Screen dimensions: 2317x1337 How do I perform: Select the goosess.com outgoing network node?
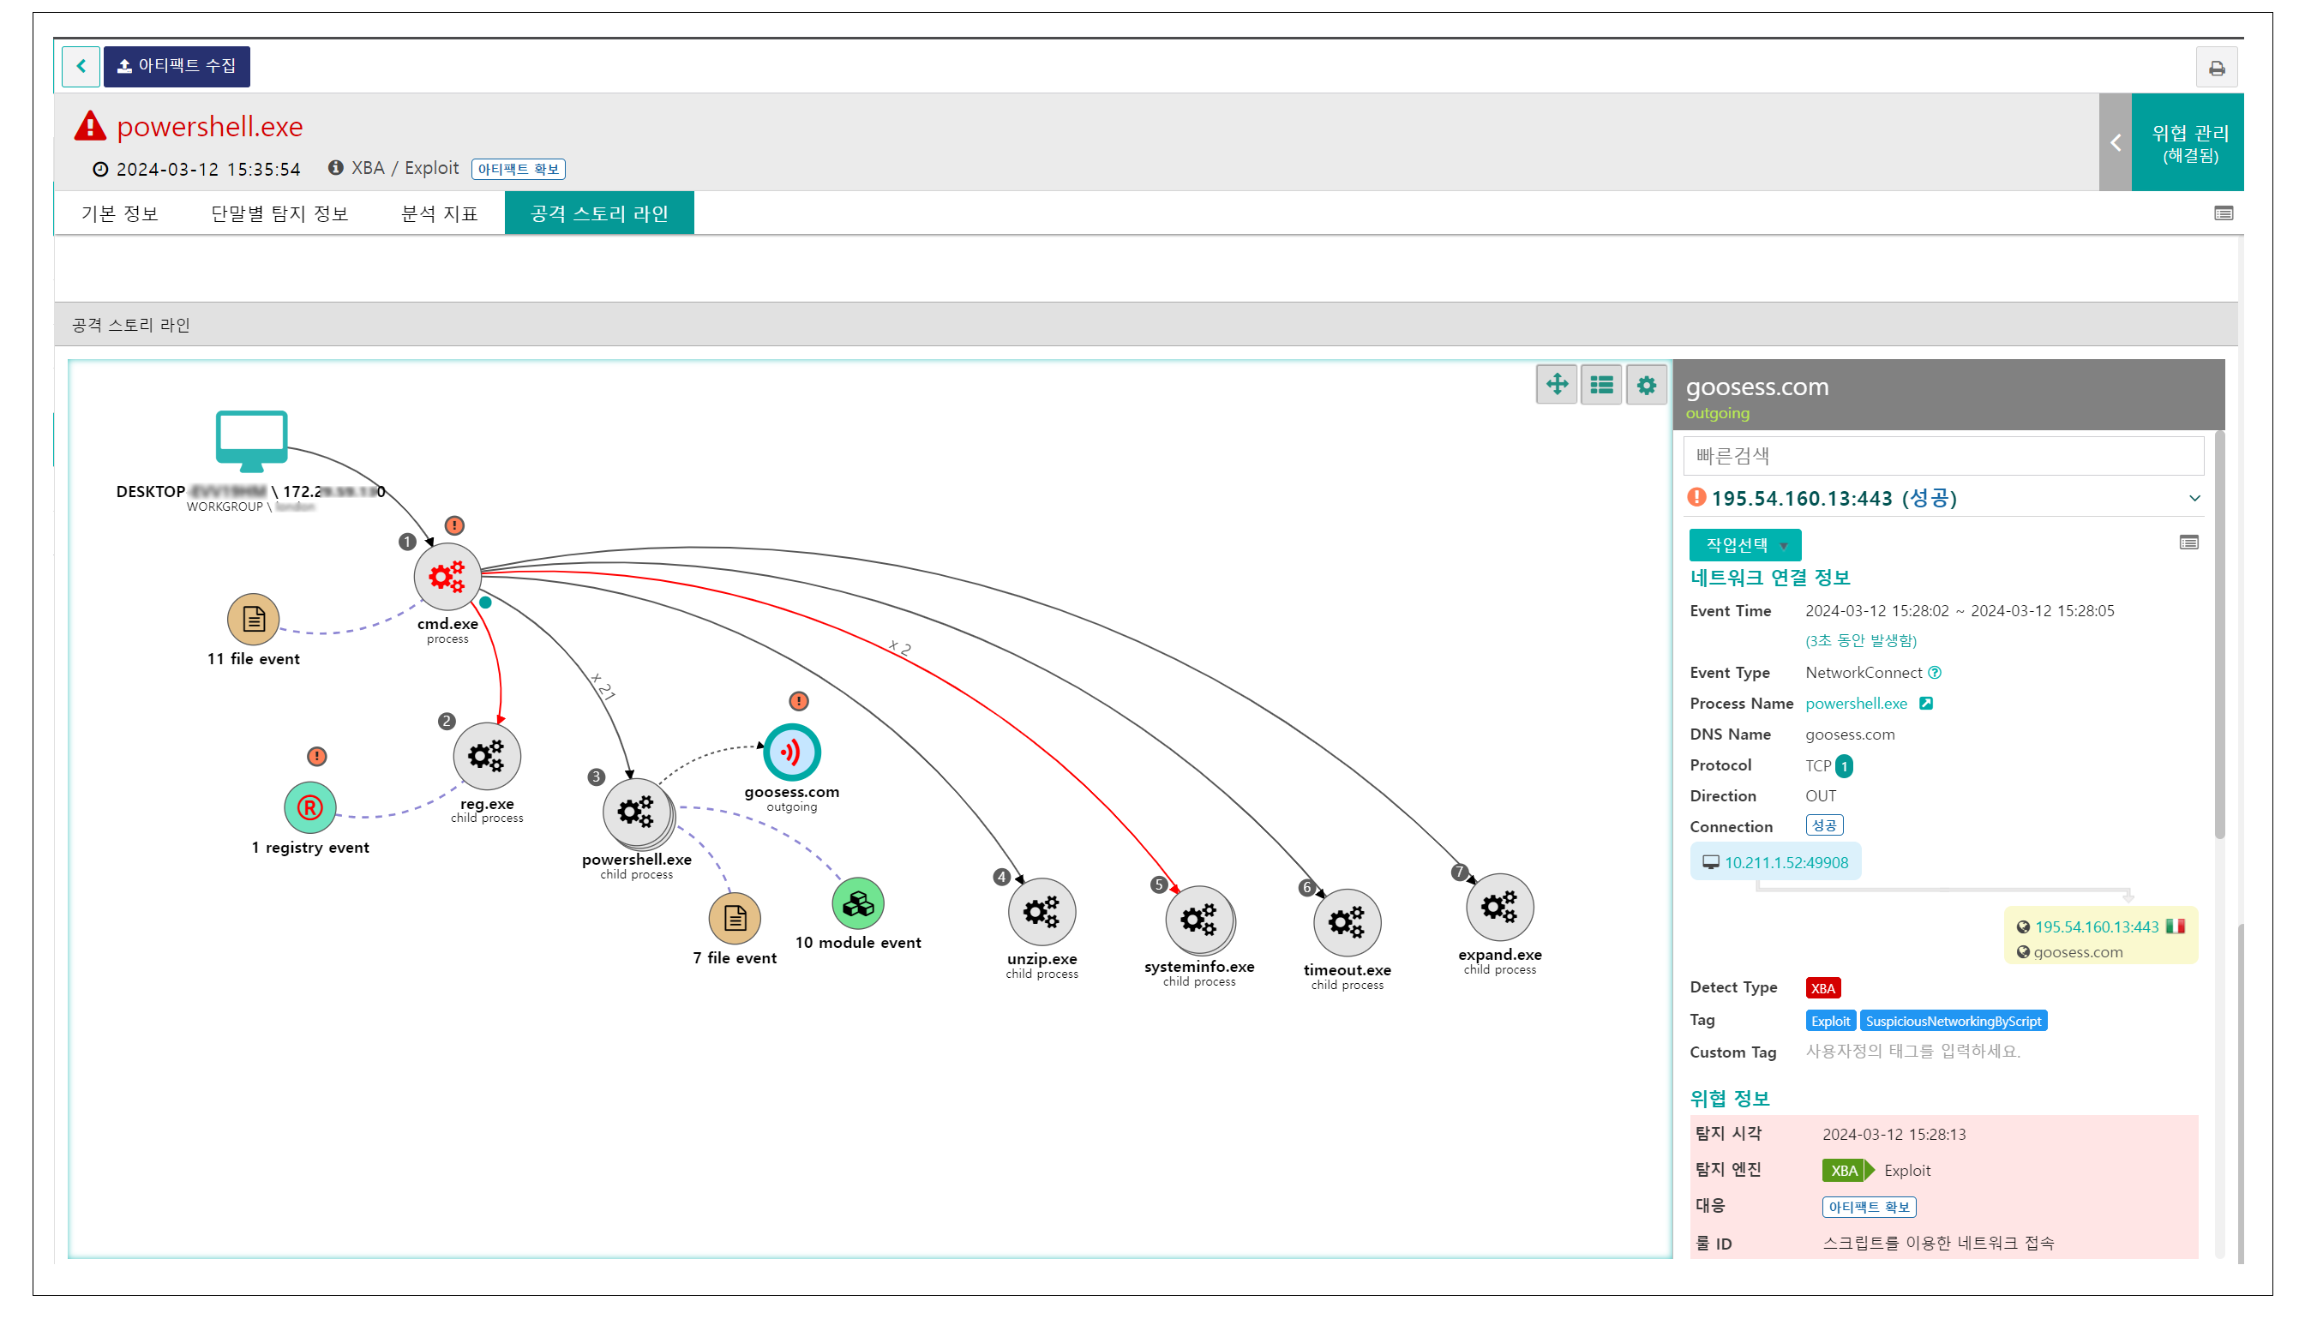tap(791, 752)
